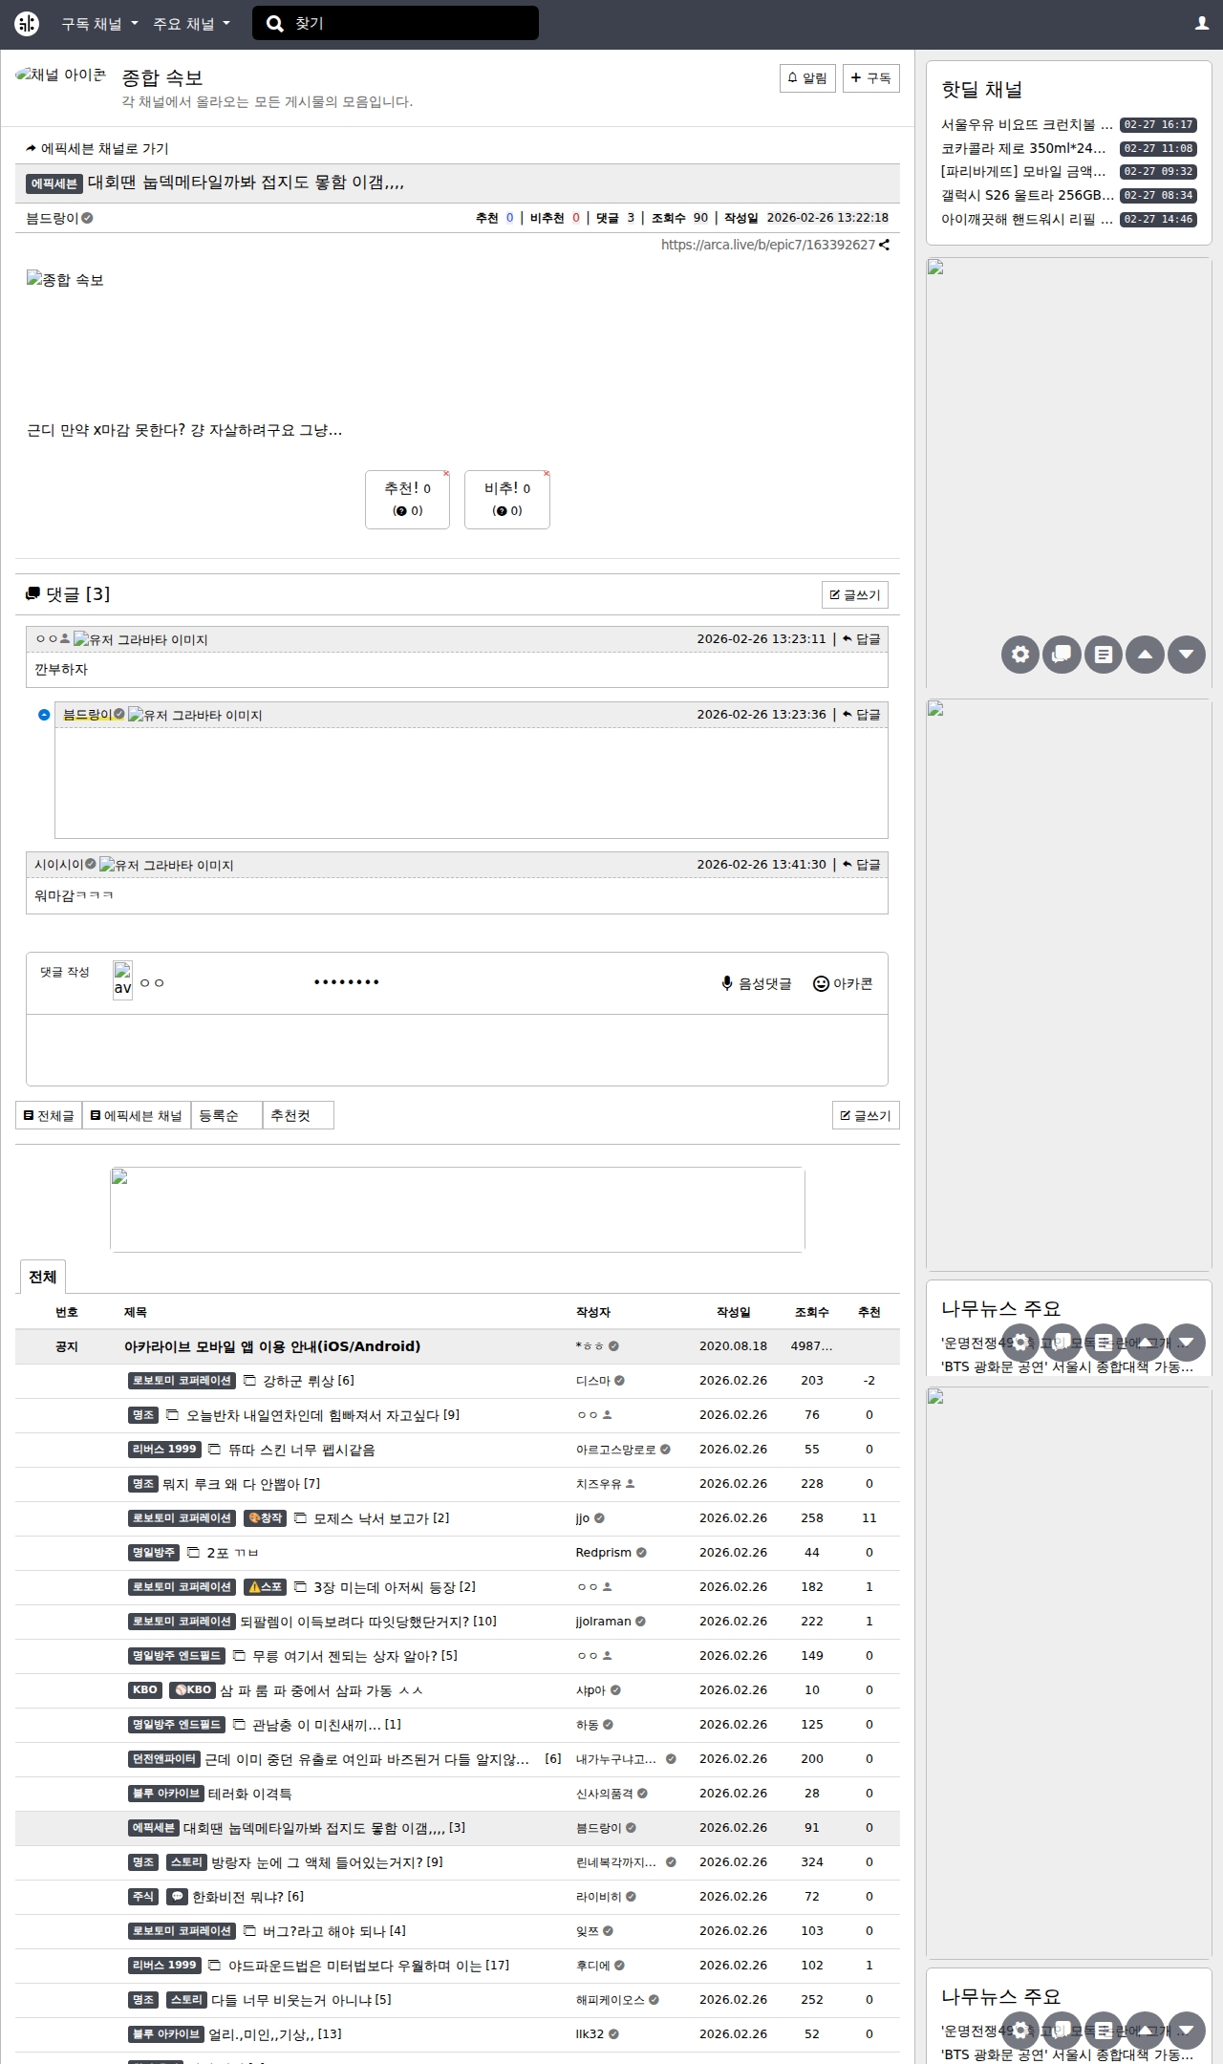
Task: Open the post 강하군 퀴상
Action: tap(299, 1381)
